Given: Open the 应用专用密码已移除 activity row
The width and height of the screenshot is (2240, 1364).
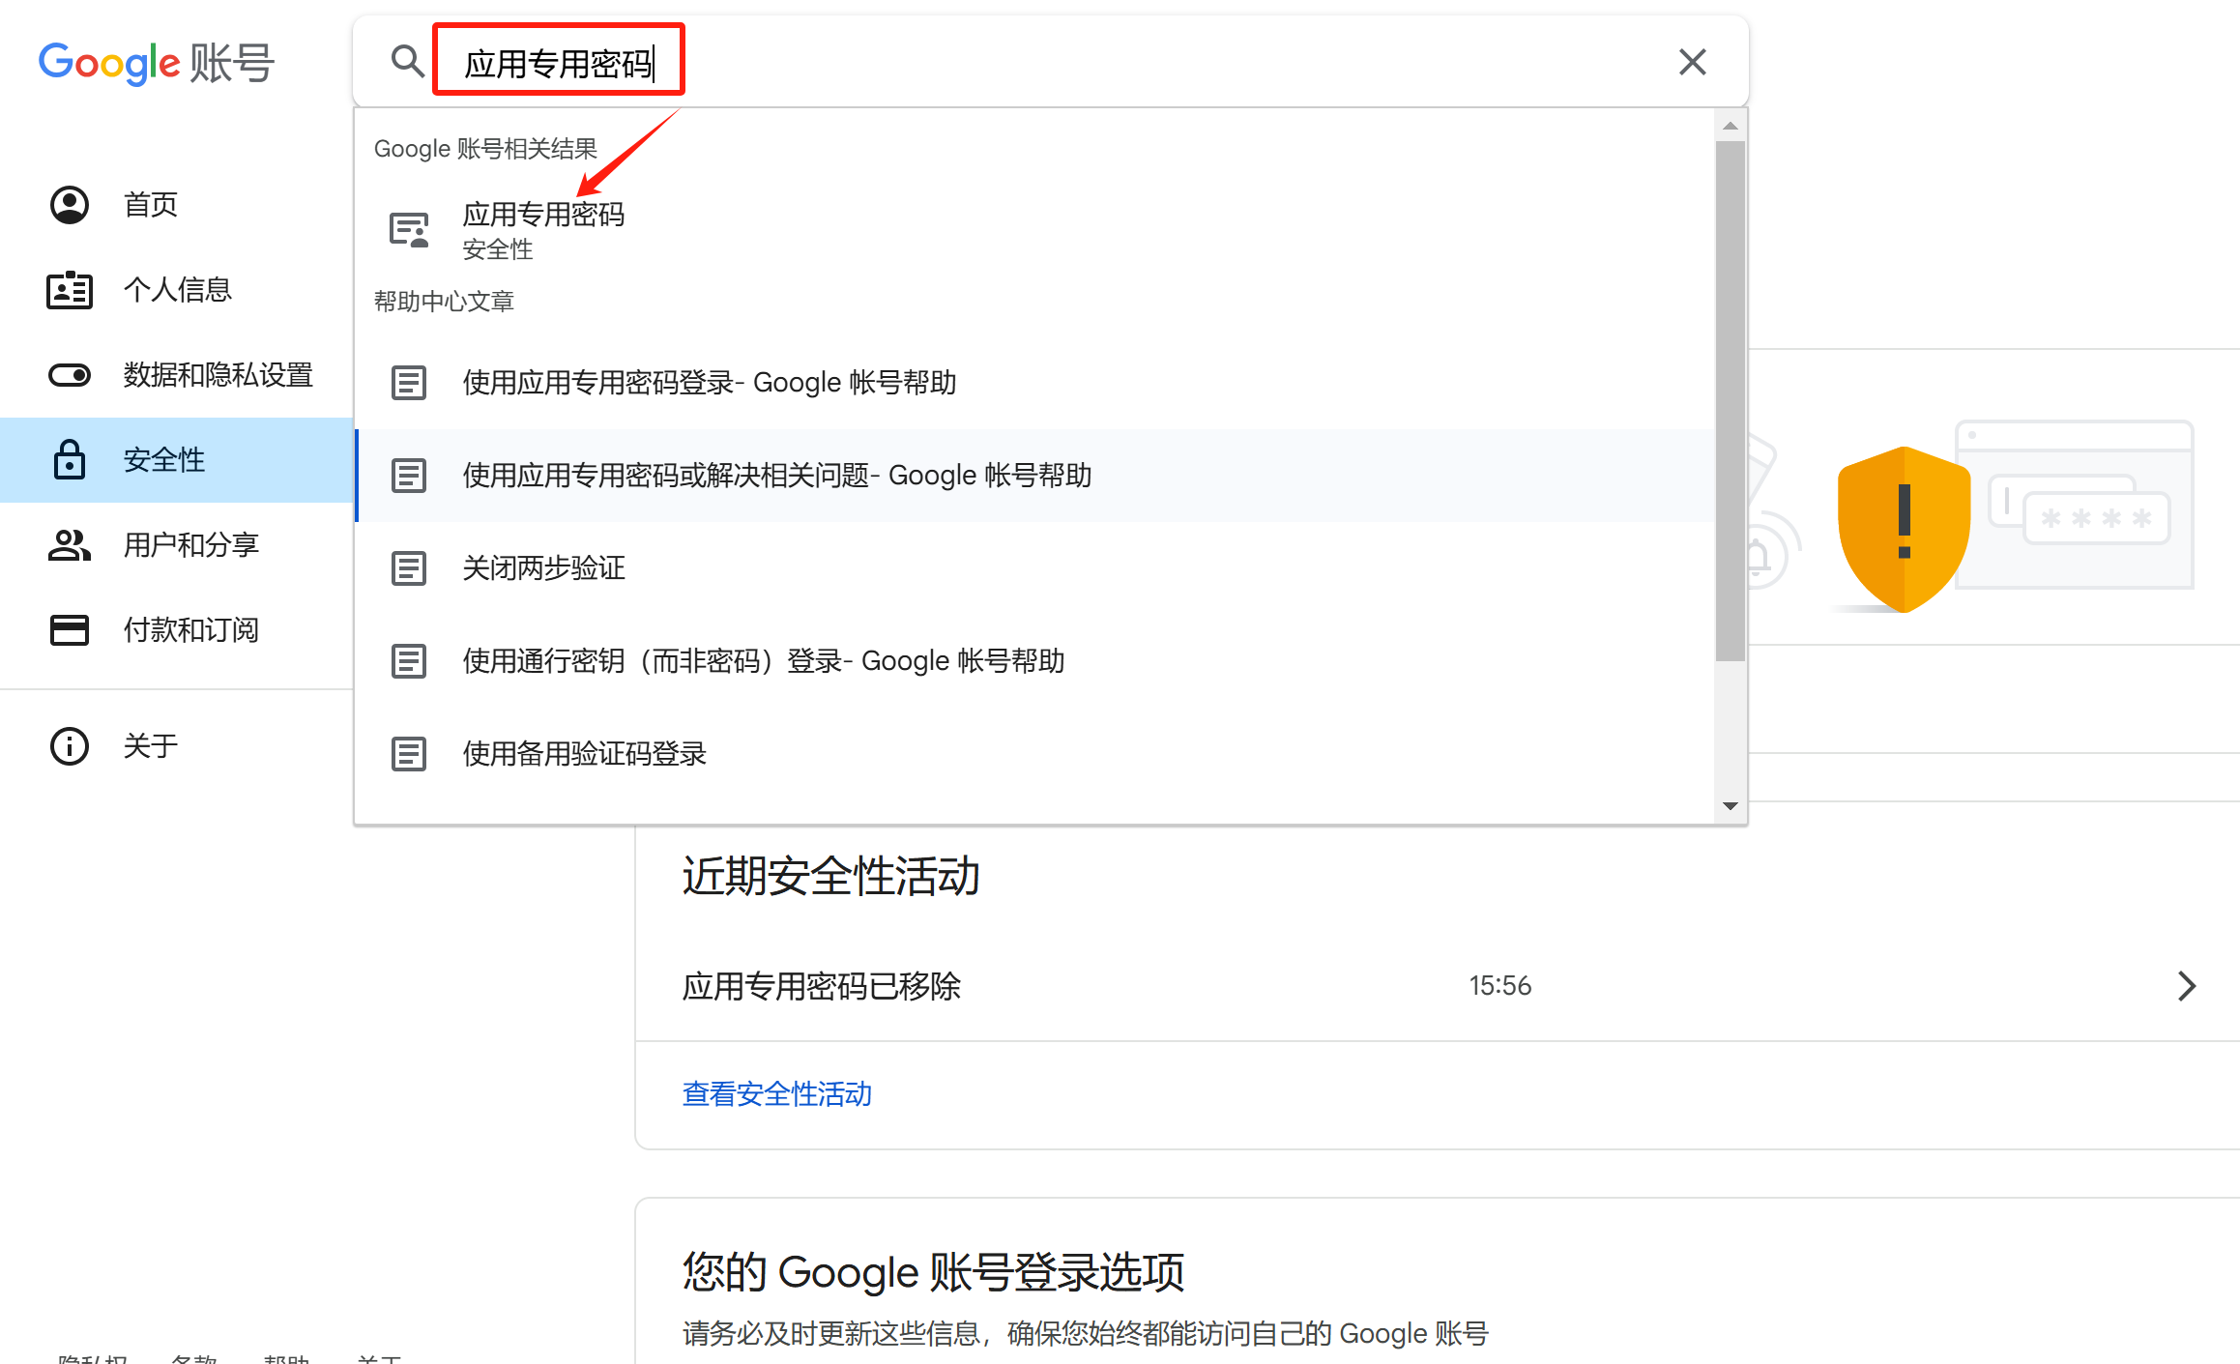Looking at the screenshot, I should [1438, 986].
